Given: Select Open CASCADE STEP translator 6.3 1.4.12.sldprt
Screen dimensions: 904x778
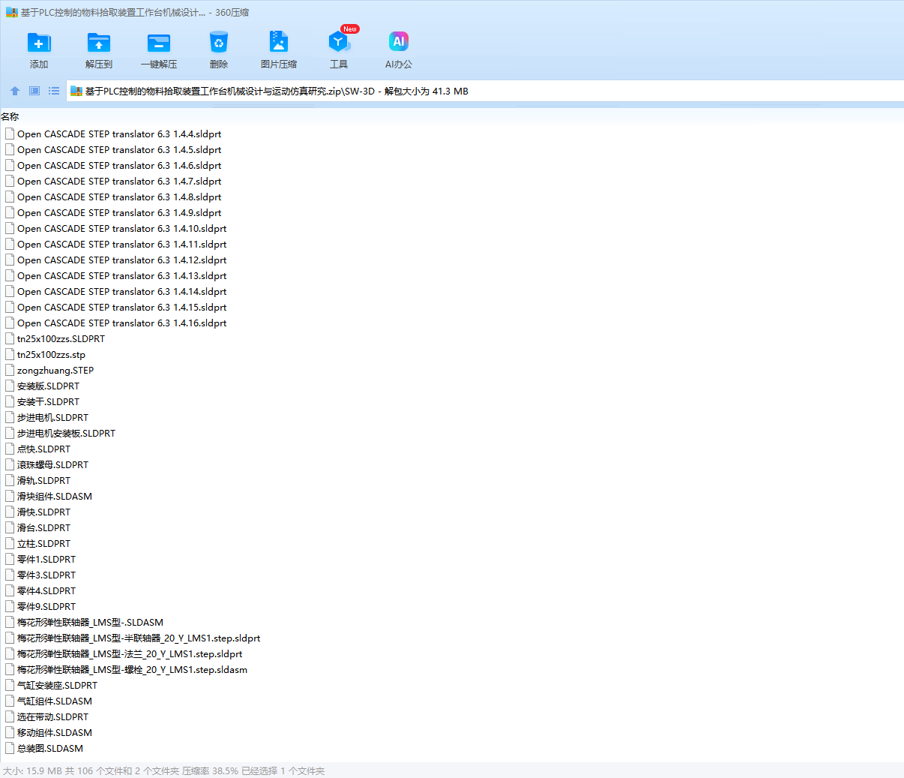Looking at the screenshot, I should pyautogui.click(x=122, y=260).
